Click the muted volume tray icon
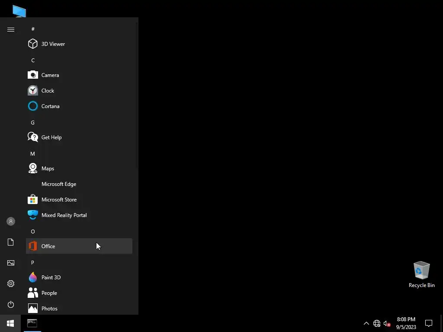443x332 pixels. click(387, 323)
